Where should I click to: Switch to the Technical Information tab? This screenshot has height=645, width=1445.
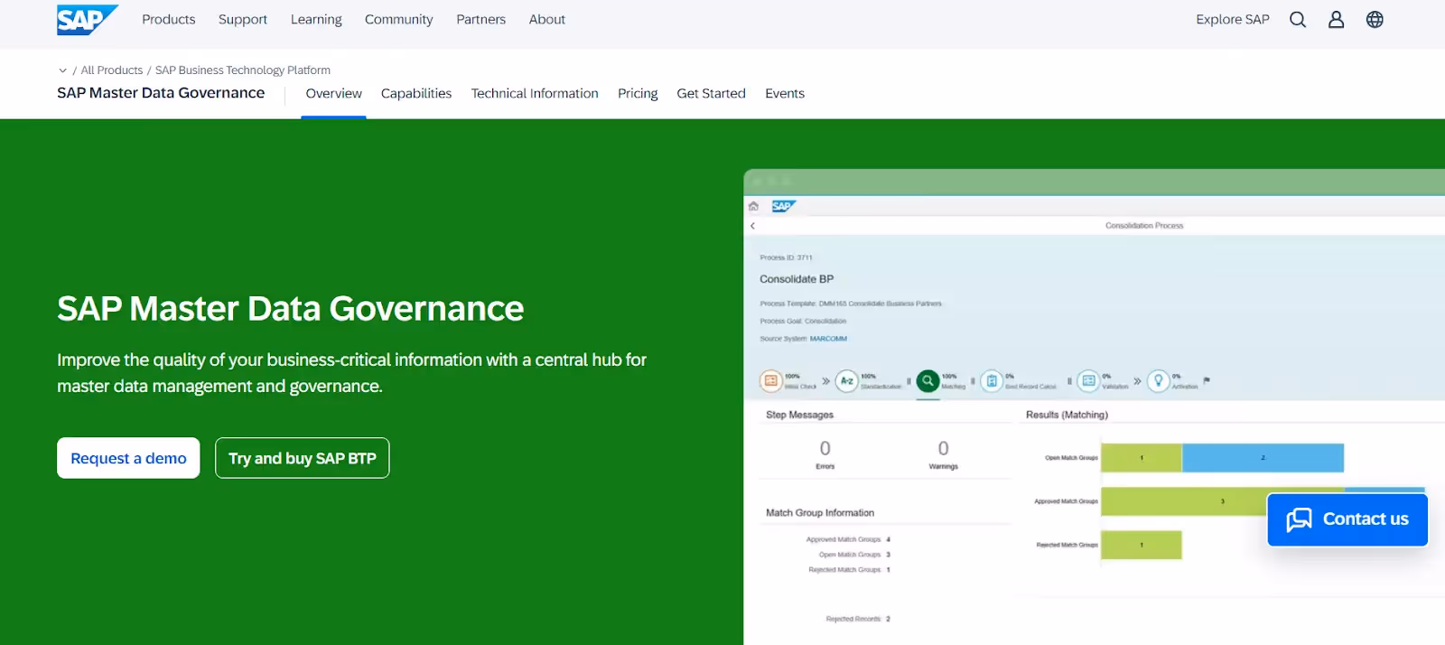click(x=535, y=93)
